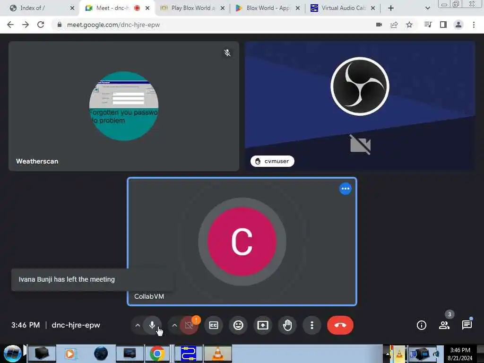Go back to the previous page
This screenshot has width=484, height=363.
coord(10,25)
